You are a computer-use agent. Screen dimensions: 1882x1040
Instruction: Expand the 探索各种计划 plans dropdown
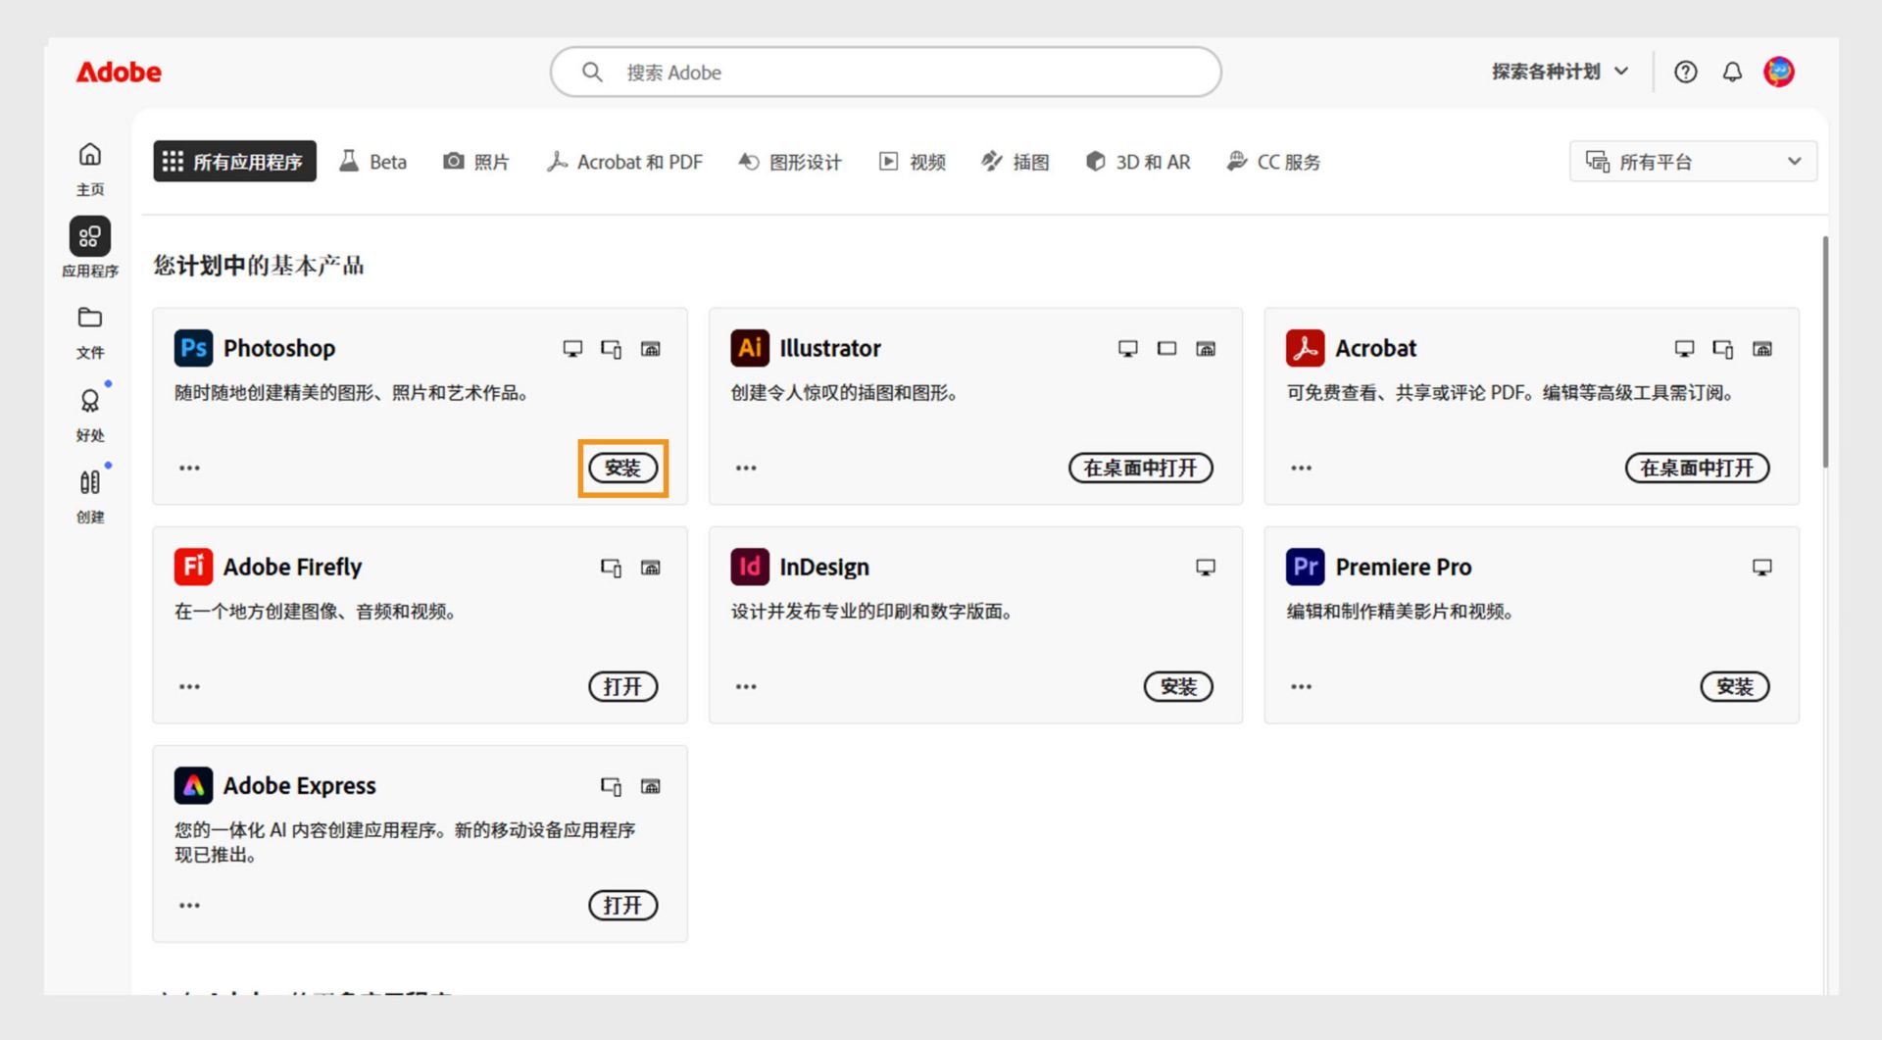(x=1560, y=72)
